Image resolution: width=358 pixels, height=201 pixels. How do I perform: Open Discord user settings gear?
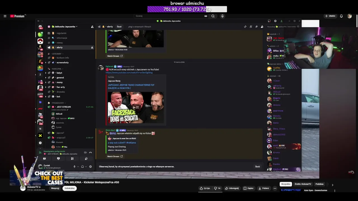coord(90,167)
